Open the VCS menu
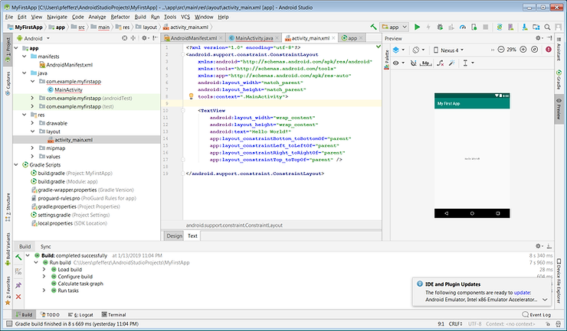 point(185,17)
